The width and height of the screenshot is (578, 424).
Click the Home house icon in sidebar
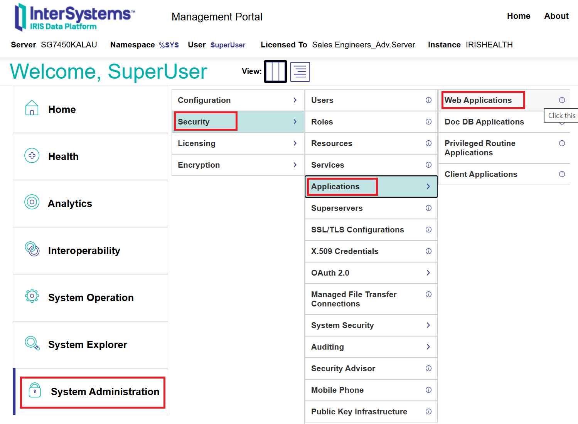pyautogui.click(x=32, y=108)
